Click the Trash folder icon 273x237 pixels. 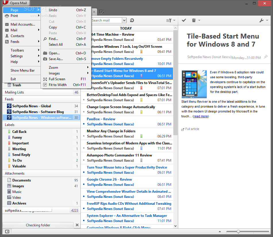point(9,85)
